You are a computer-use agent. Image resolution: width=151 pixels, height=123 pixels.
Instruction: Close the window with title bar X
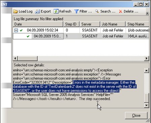[147, 4]
